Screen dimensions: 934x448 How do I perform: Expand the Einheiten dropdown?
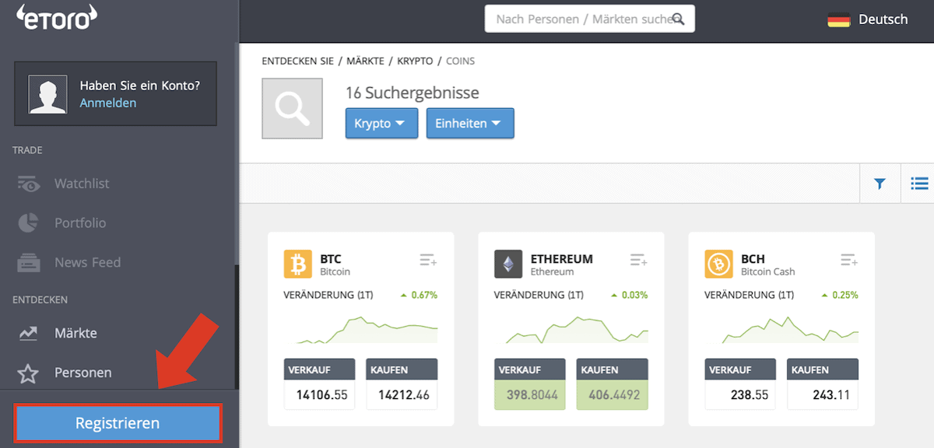click(x=470, y=123)
